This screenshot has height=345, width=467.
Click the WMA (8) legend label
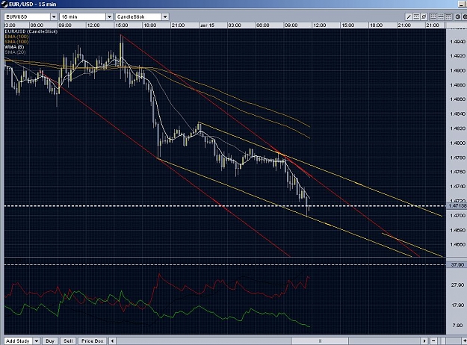(x=14, y=47)
